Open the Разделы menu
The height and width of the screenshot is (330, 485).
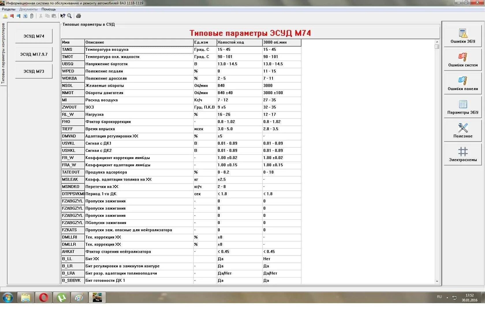(9, 9)
